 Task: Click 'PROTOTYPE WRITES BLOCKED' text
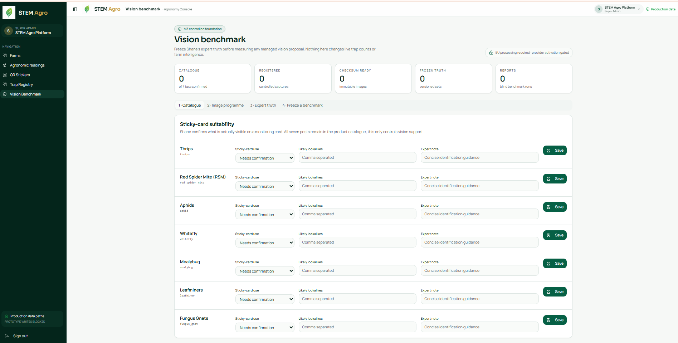pos(25,322)
